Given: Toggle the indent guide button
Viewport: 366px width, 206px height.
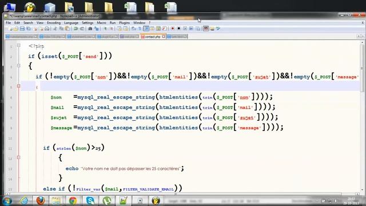Looking at the screenshot, I should pyautogui.click(x=146, y=29).
